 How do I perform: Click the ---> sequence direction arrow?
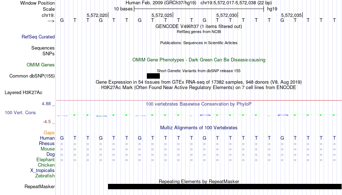tap(51, 21)
